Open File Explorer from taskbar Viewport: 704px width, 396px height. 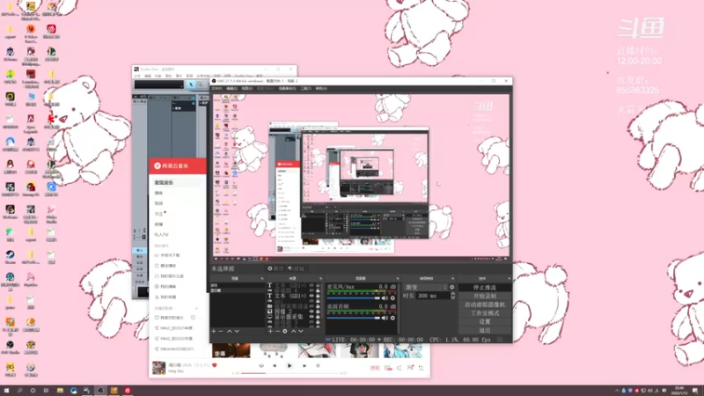pyautogui.click(x=60, y=391)
